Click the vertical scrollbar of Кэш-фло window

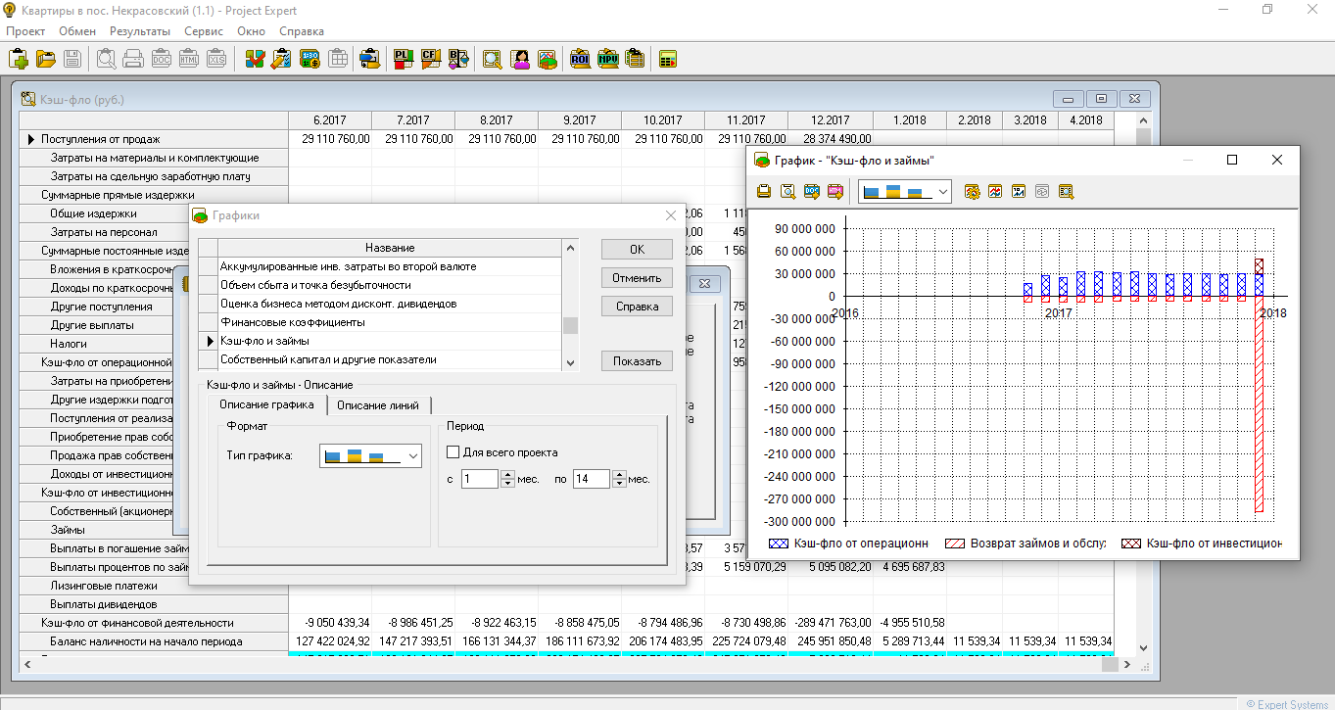pyautogui.click(x=1142, y=383)
